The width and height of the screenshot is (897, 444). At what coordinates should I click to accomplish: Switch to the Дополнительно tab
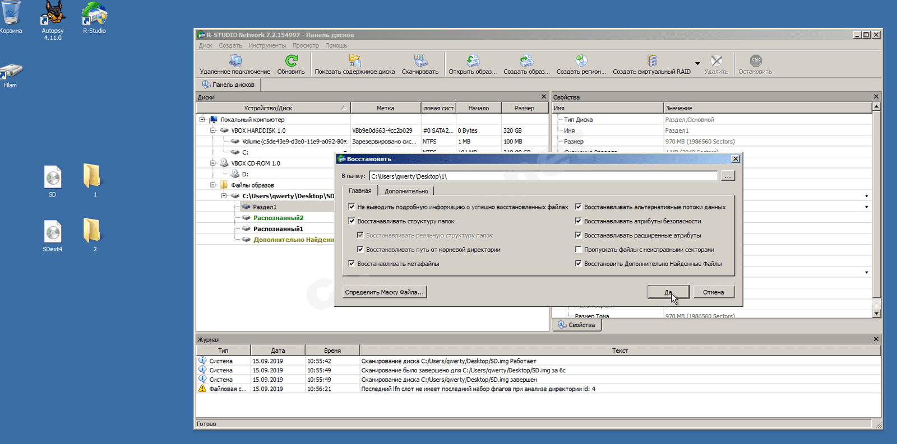406,191
